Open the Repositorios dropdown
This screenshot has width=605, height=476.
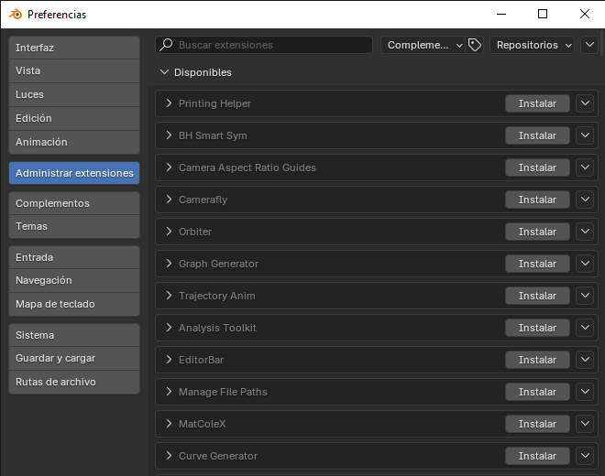(x=533, y=45)
